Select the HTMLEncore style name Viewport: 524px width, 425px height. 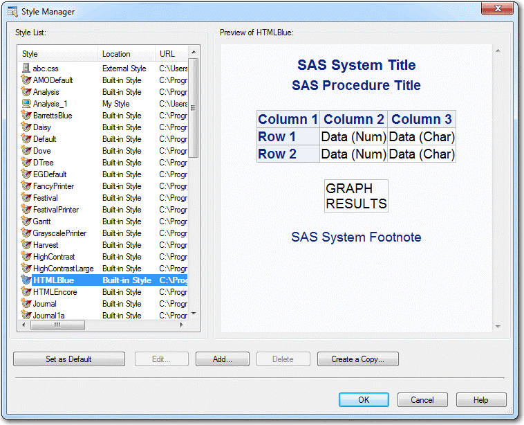pos(55,292)
